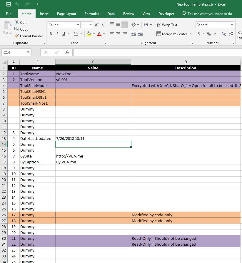Apply the yellow fill color
This screenshot has height=263, width=242.
89,34
